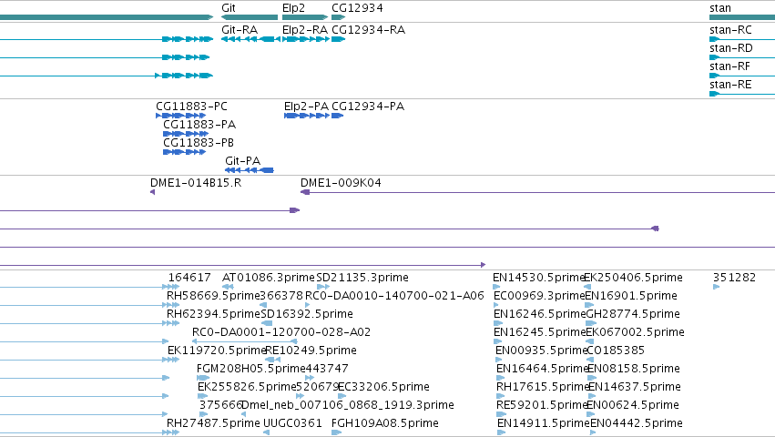The width and height of the screenshot is (775, 437).
Task: Select EST 351282 label
Action: click(734, 278)
